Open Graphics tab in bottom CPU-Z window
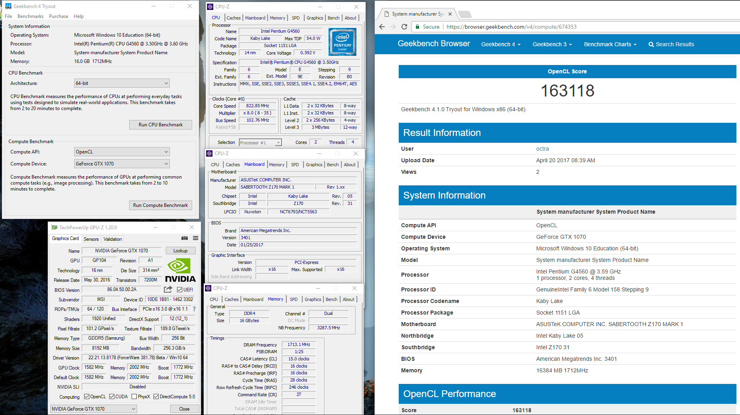This screenshot has height=415, width=740. point(313,299)
